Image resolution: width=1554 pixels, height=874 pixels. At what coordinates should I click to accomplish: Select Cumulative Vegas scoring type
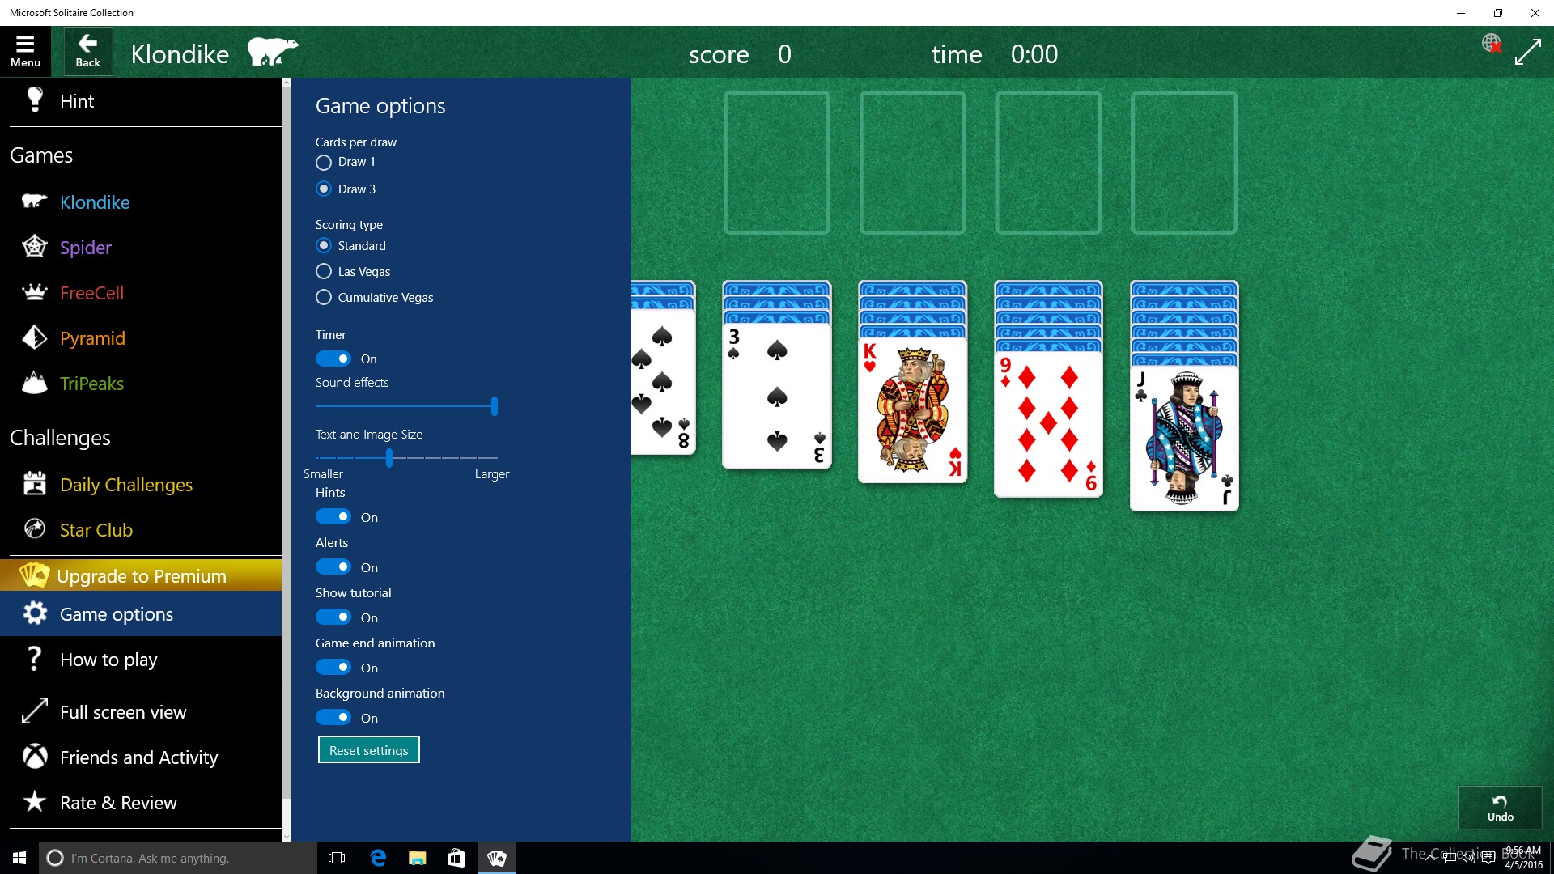point(324,297)
